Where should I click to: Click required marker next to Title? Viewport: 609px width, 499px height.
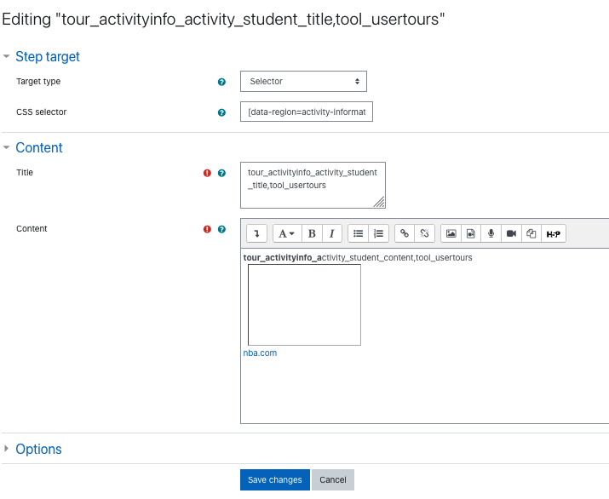pyautogui.click(x=207, y=173)
